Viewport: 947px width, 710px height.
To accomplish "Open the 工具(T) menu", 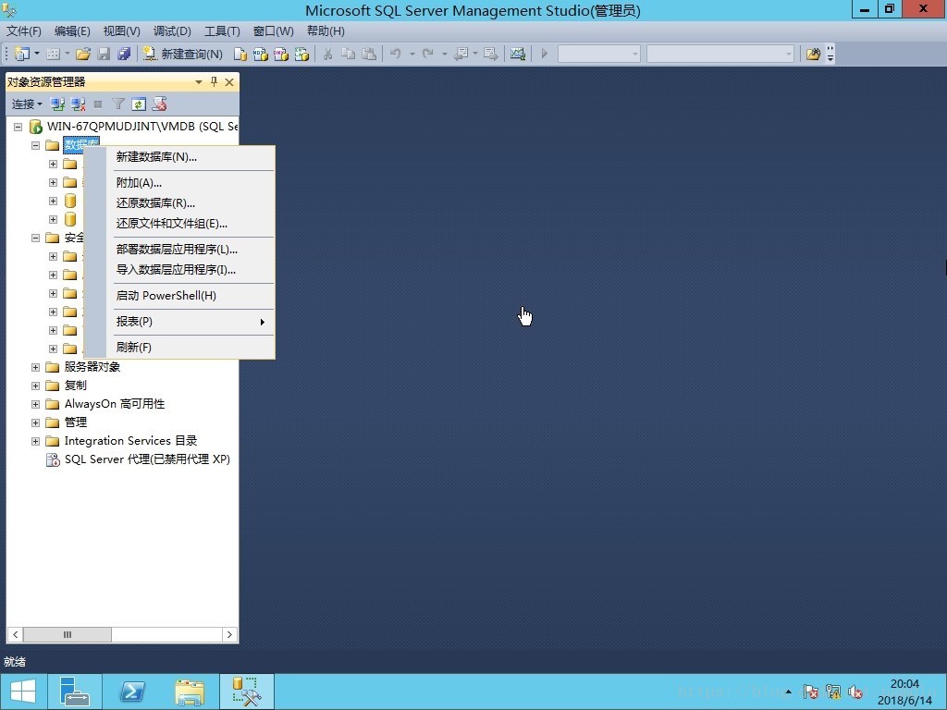I will pos(222,31).
